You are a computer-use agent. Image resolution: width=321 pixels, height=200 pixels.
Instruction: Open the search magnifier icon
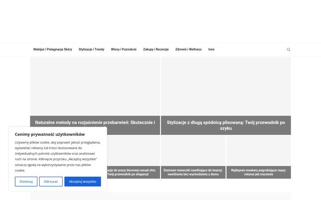click(288, 50)
